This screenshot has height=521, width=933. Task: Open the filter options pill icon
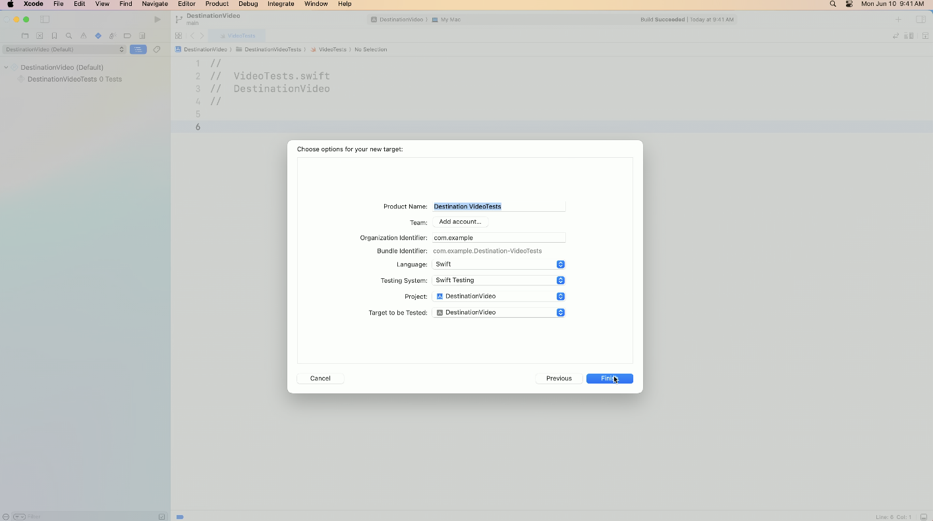19,517
